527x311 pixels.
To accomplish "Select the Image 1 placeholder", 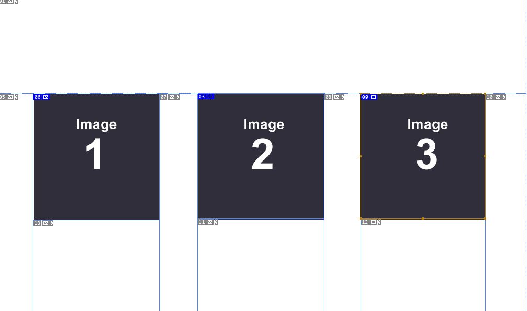I will click(96, 157).
